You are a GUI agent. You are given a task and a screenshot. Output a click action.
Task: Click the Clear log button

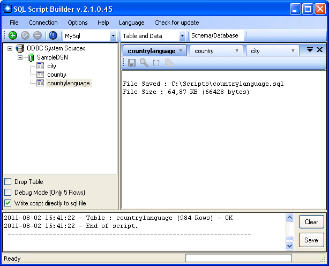[311, 222]
